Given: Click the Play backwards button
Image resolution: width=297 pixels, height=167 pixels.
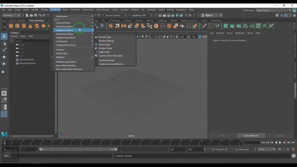Looking at the screenshot, I should click(x=276, y=142).
